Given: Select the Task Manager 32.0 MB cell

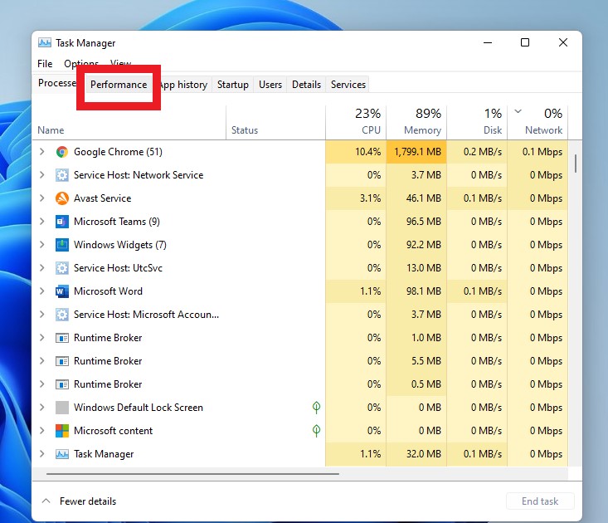Looking at the screenshot, I should 416,454.
